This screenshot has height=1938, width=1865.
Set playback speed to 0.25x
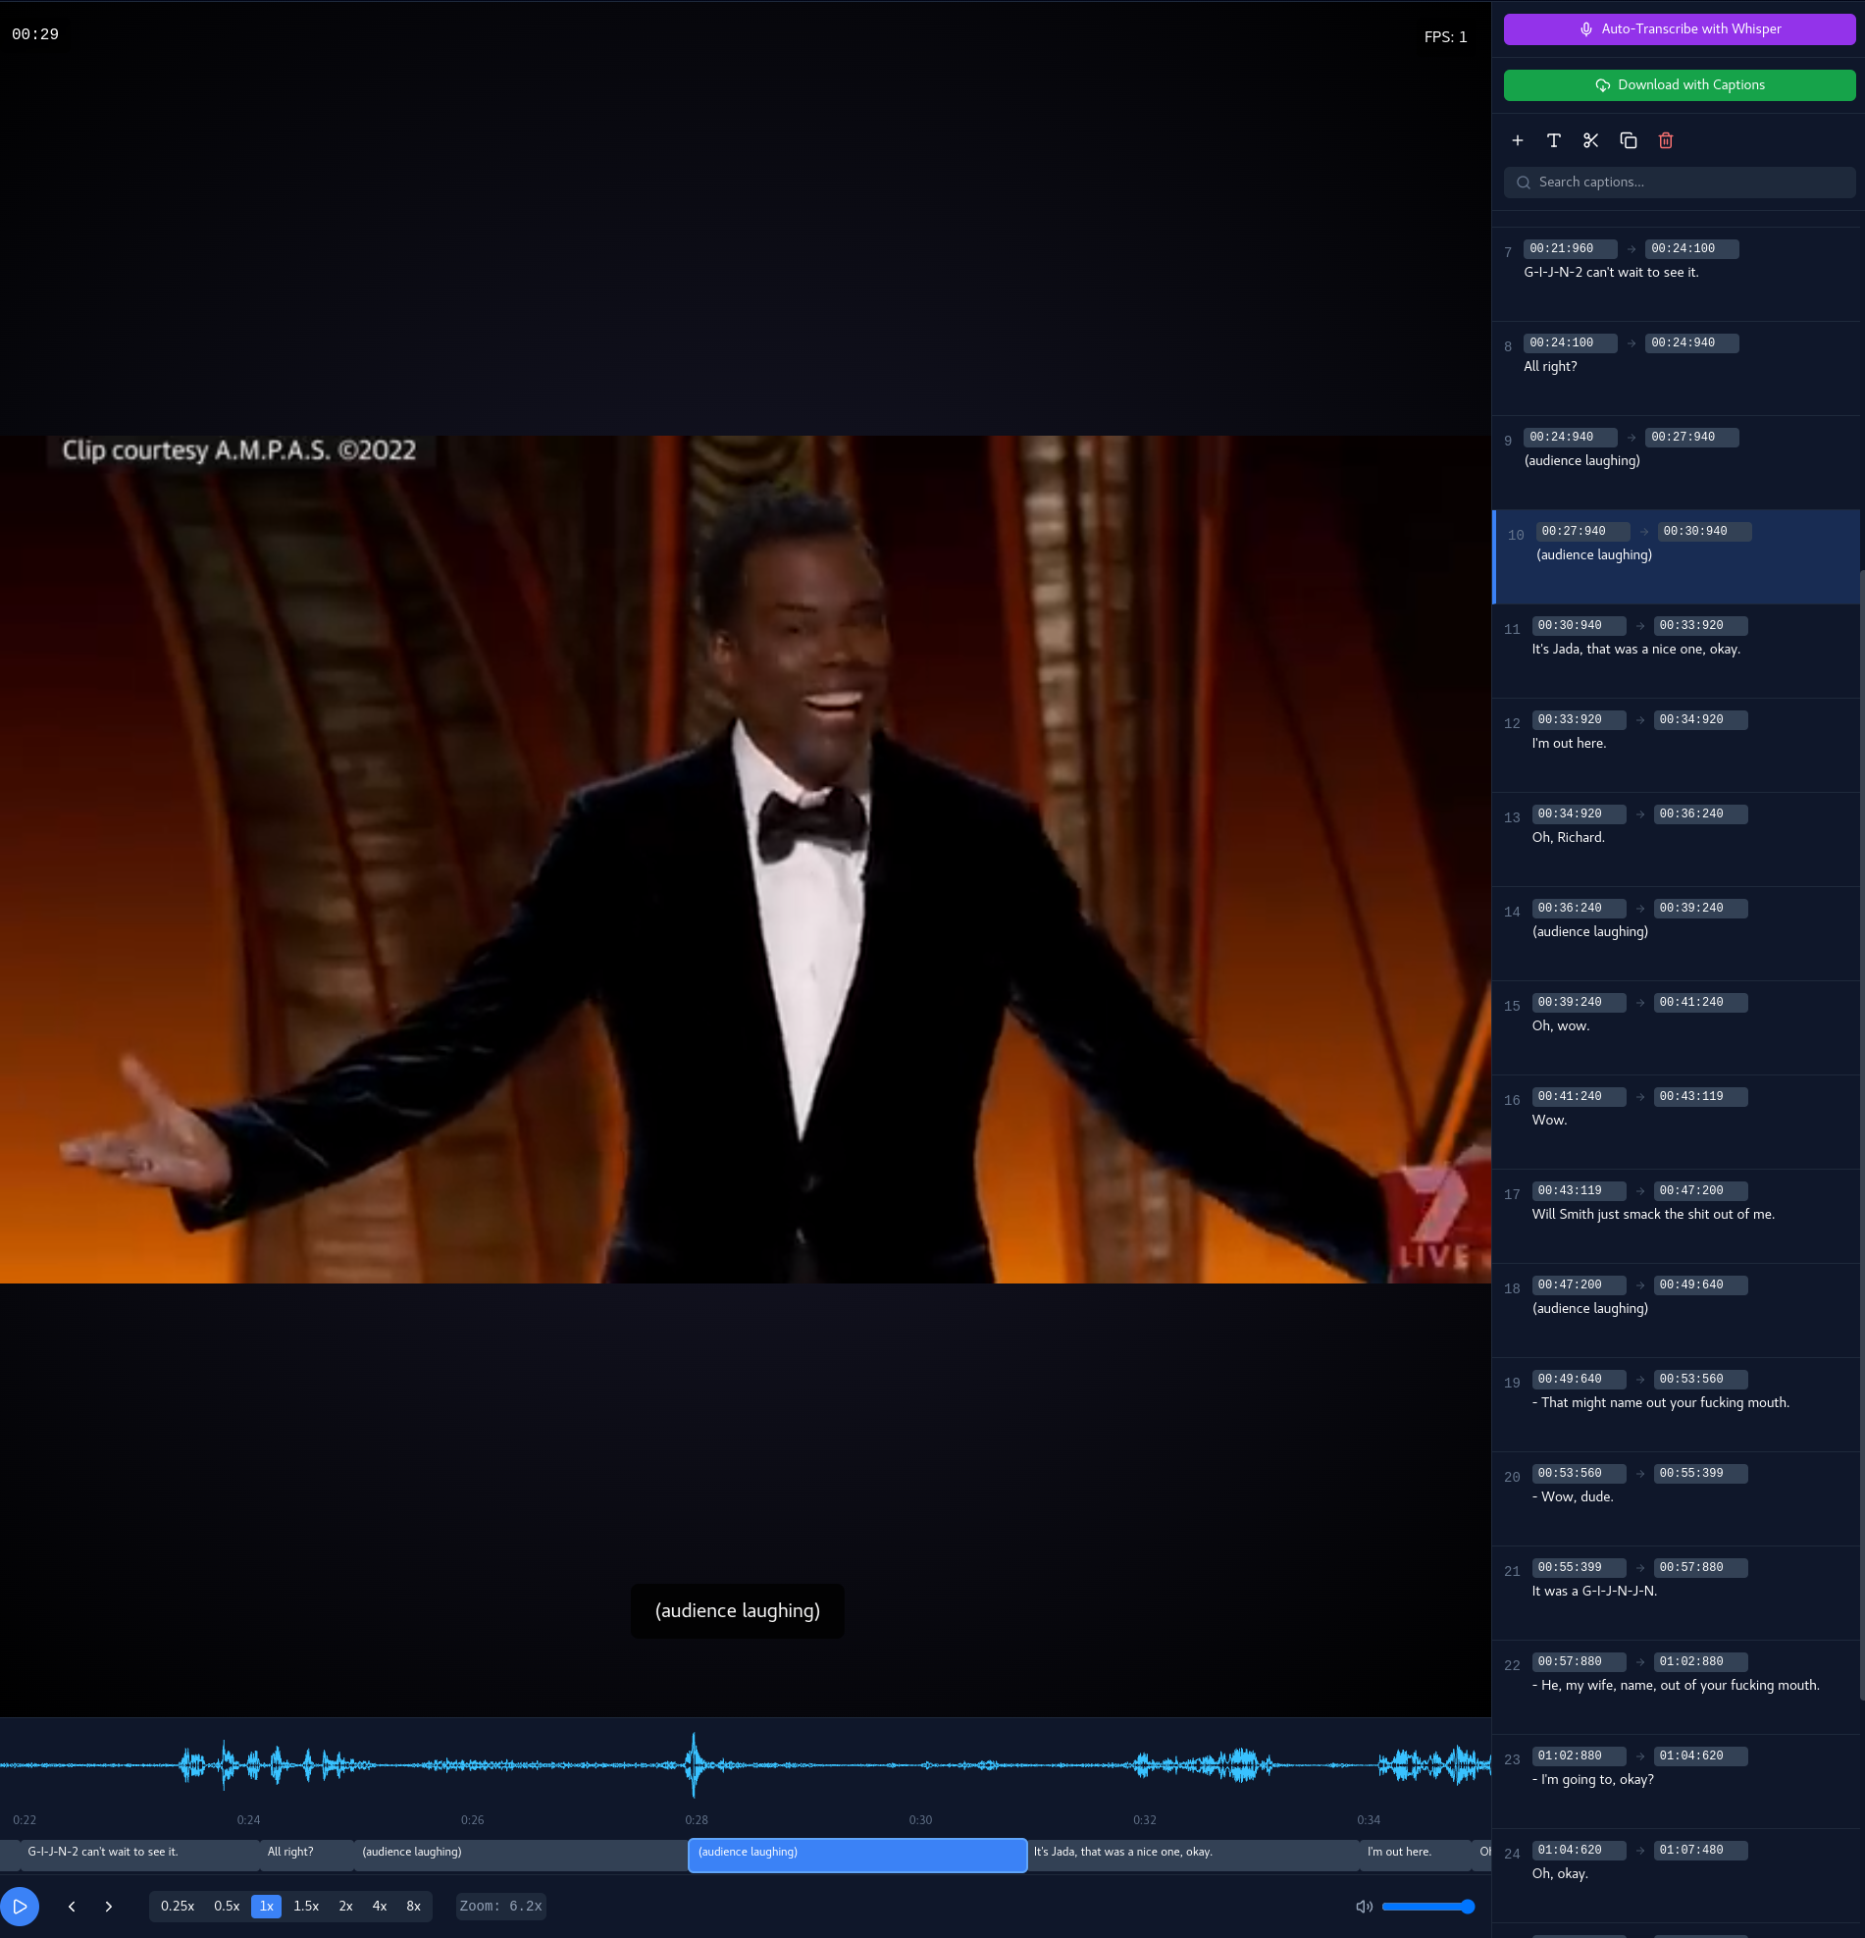tap(177, 1907)
